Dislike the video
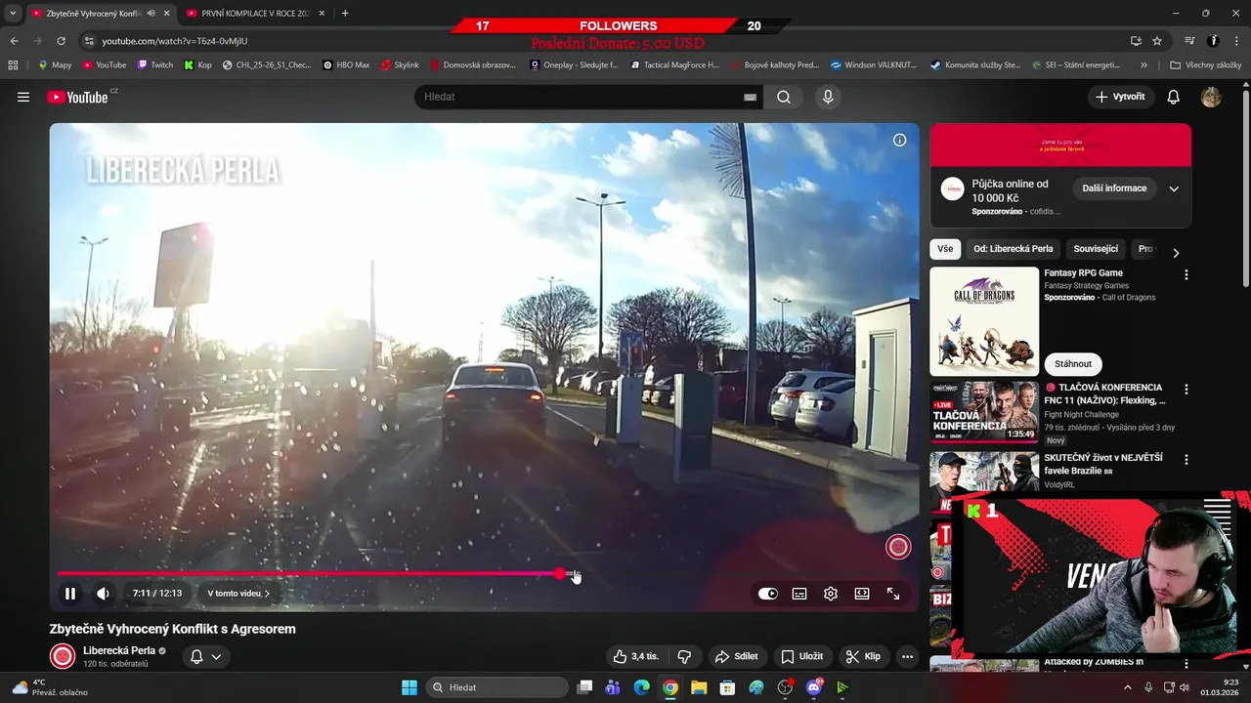Image resolution: width=1251 pixels, height=703 pixels. click(684, 656)
